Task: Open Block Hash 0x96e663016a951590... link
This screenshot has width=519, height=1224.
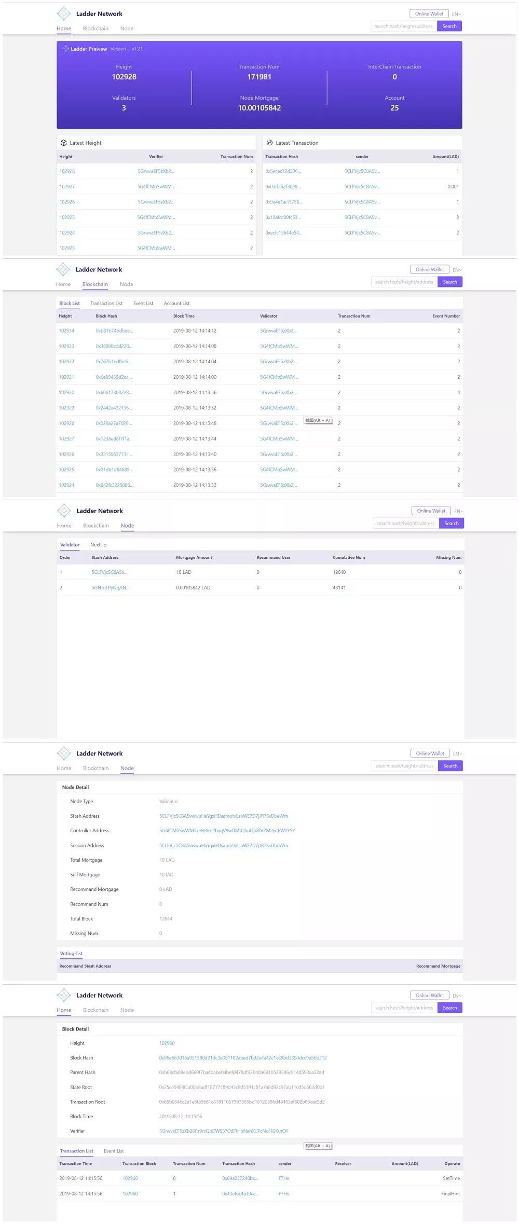Action: tap(243, 1057)
